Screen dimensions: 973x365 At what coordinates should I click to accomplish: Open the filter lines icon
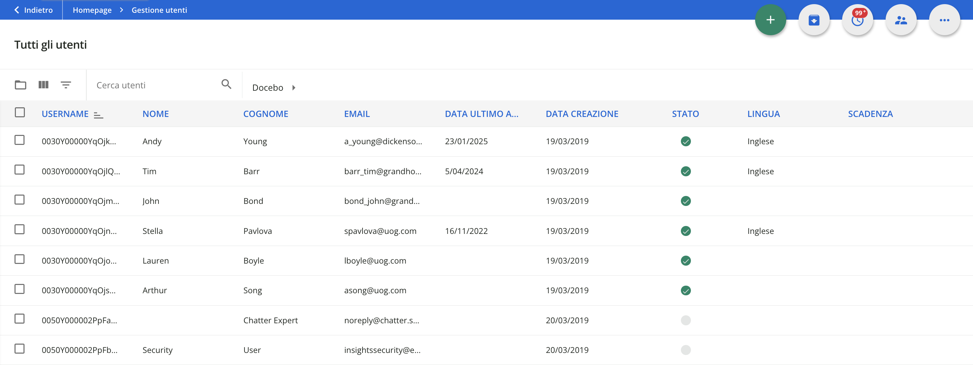point(66,85)
